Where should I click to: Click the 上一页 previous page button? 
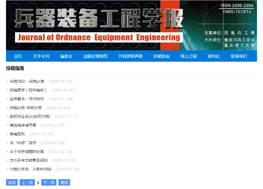27,183
